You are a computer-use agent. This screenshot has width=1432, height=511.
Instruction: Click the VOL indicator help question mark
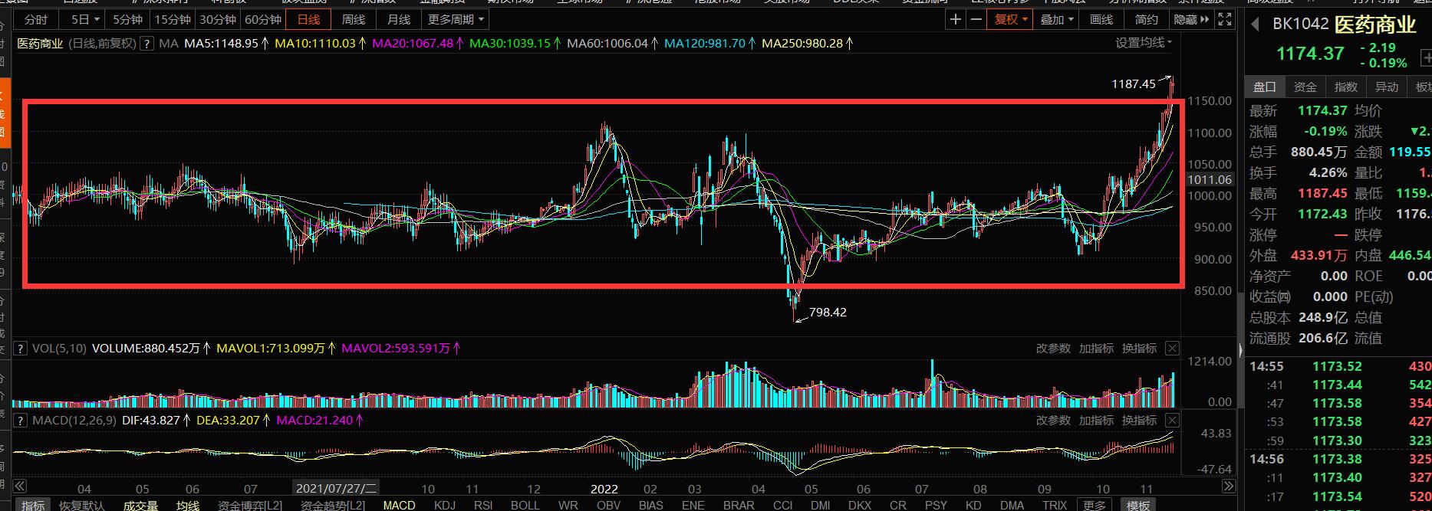point(19,349)
